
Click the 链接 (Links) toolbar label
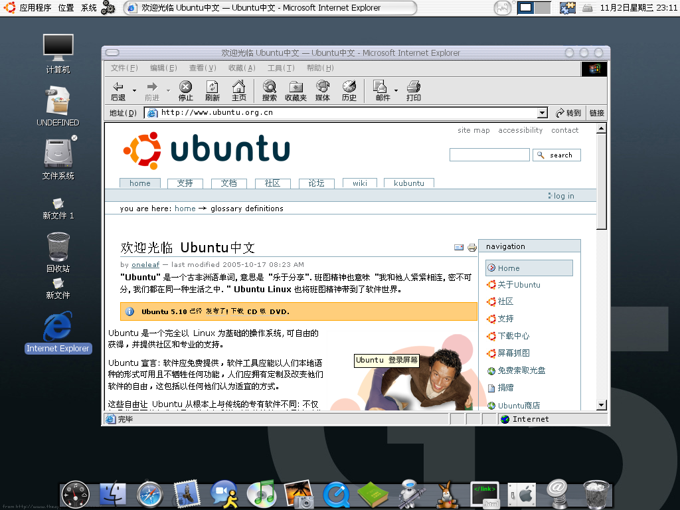(x=597, y=113)
